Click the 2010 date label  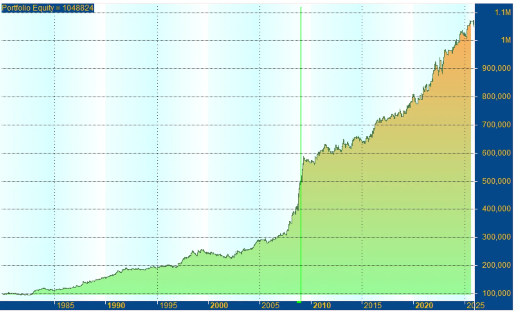click(x=322, y=306)
